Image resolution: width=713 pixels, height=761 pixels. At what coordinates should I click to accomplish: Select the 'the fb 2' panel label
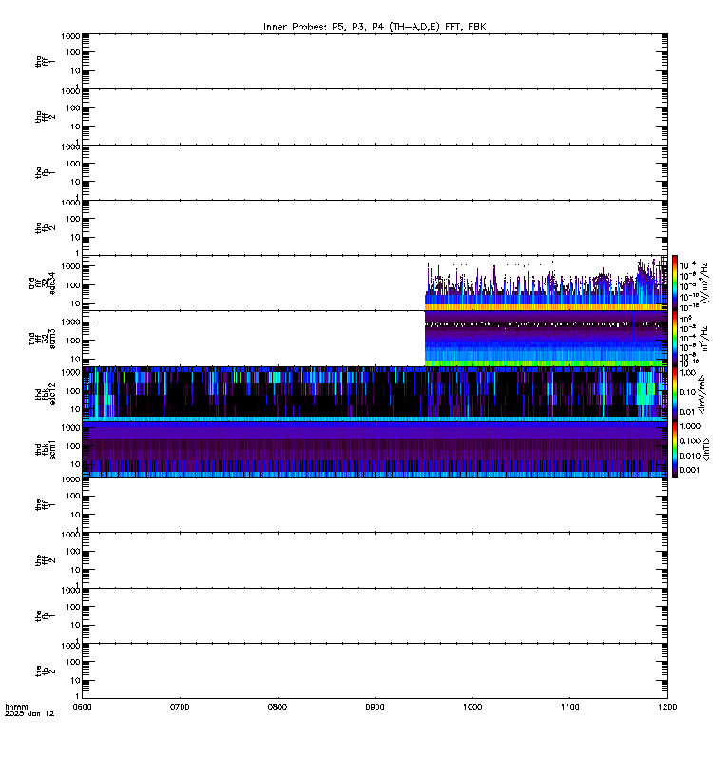[x=45, y=672]
